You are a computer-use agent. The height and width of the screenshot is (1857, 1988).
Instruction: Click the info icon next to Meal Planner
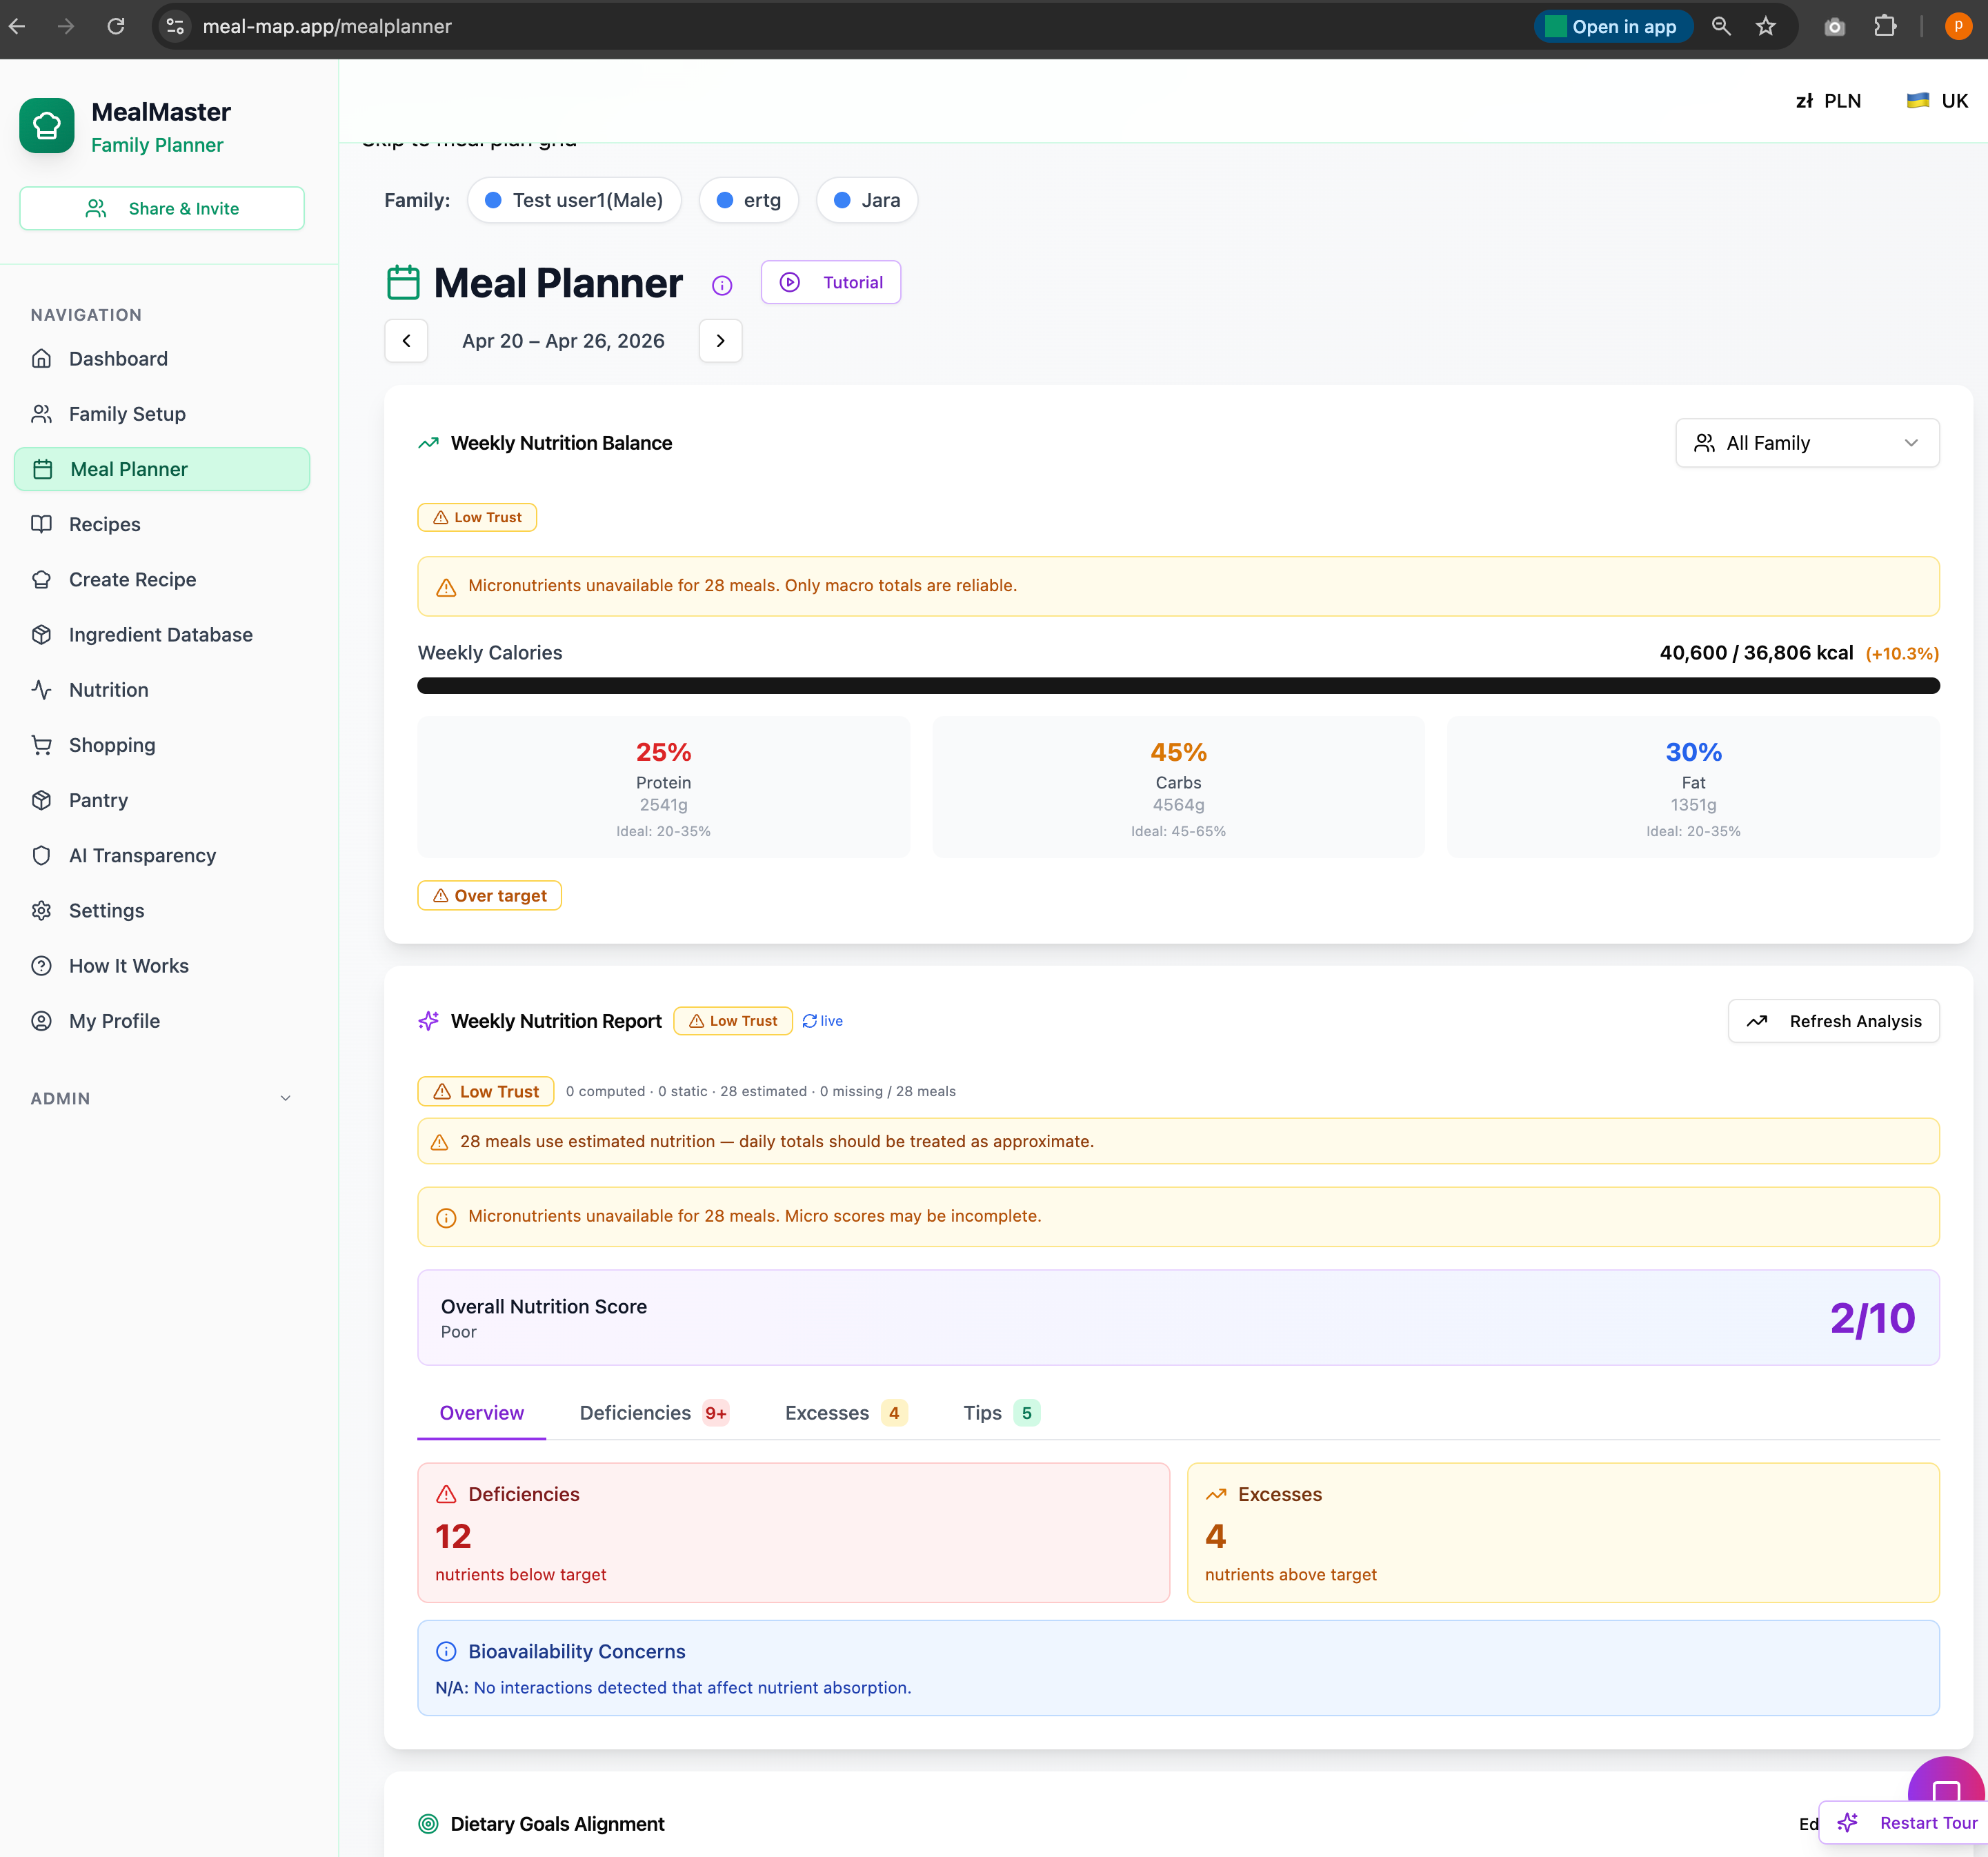pos(722,286)
